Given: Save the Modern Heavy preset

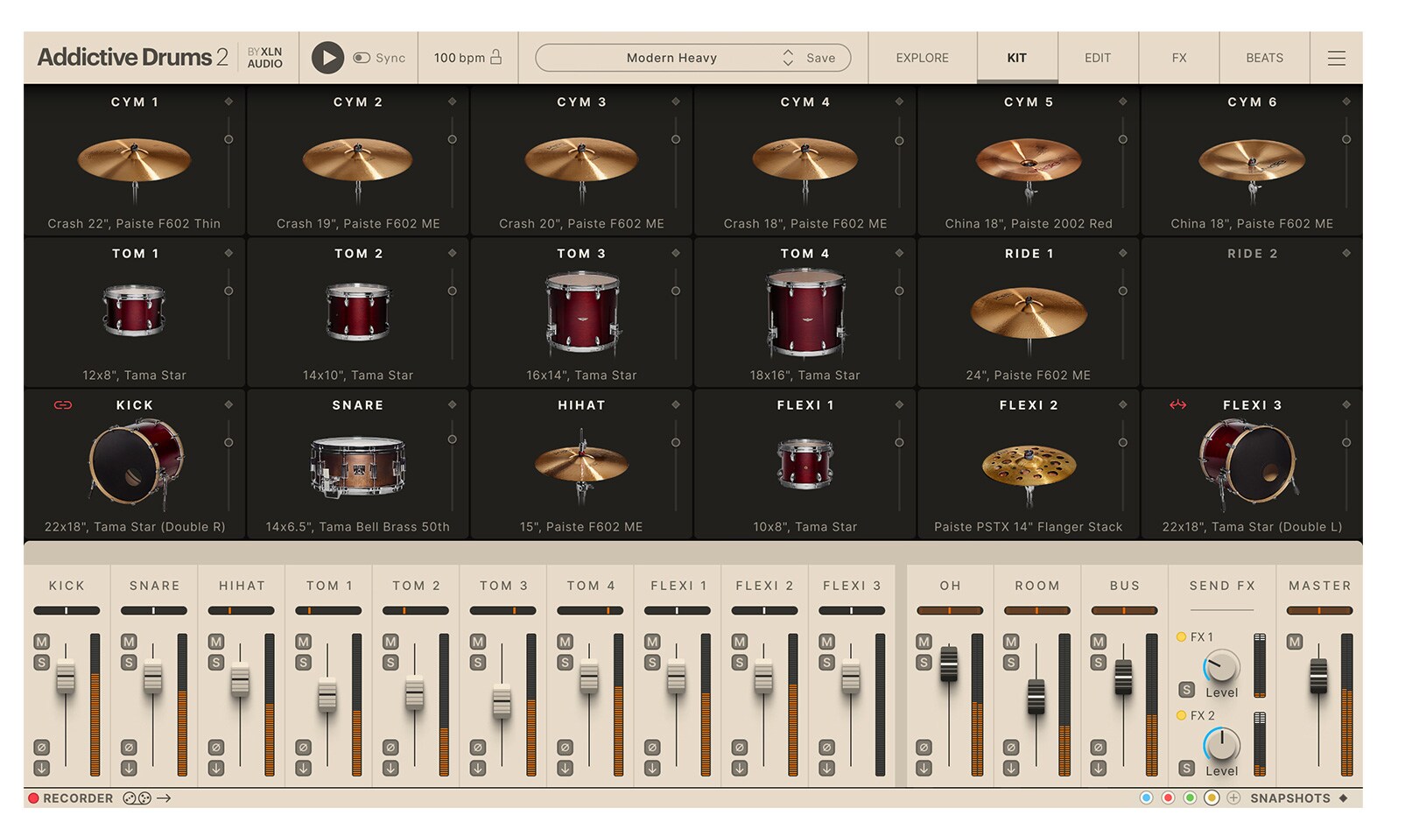Looking at the screenshot, I should [820, 58].
